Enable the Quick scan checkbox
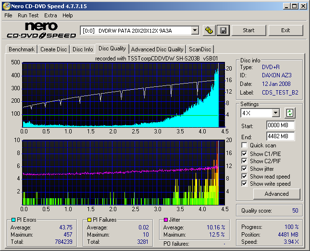This screenshot has width=310, height=251. [244, 145]
